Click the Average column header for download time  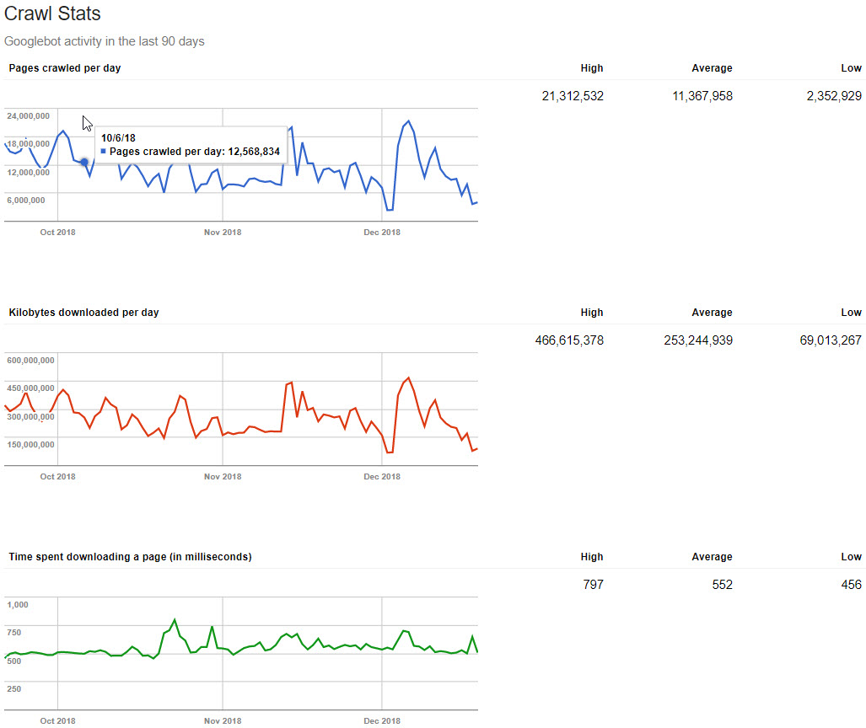[x=713, y=557]
